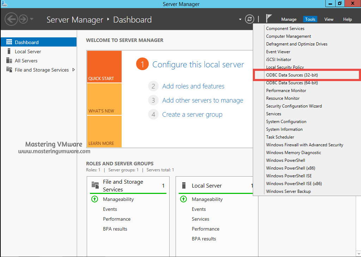Viewport: 361px width, 257px height.
Task: Open Event Viewer from Tools menu
Action: 278,52
